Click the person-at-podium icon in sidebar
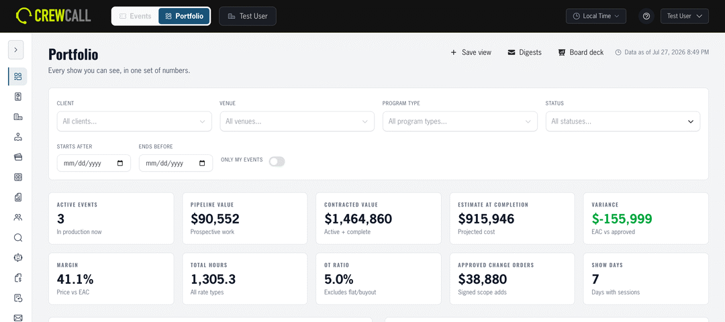Image resolution: width=725 pixels, height=322 pixels. [x=18, y=137]
